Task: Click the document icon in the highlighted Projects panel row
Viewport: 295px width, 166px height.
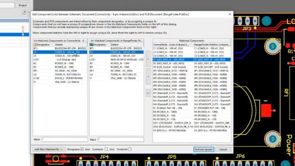Action: click(23, 35)
